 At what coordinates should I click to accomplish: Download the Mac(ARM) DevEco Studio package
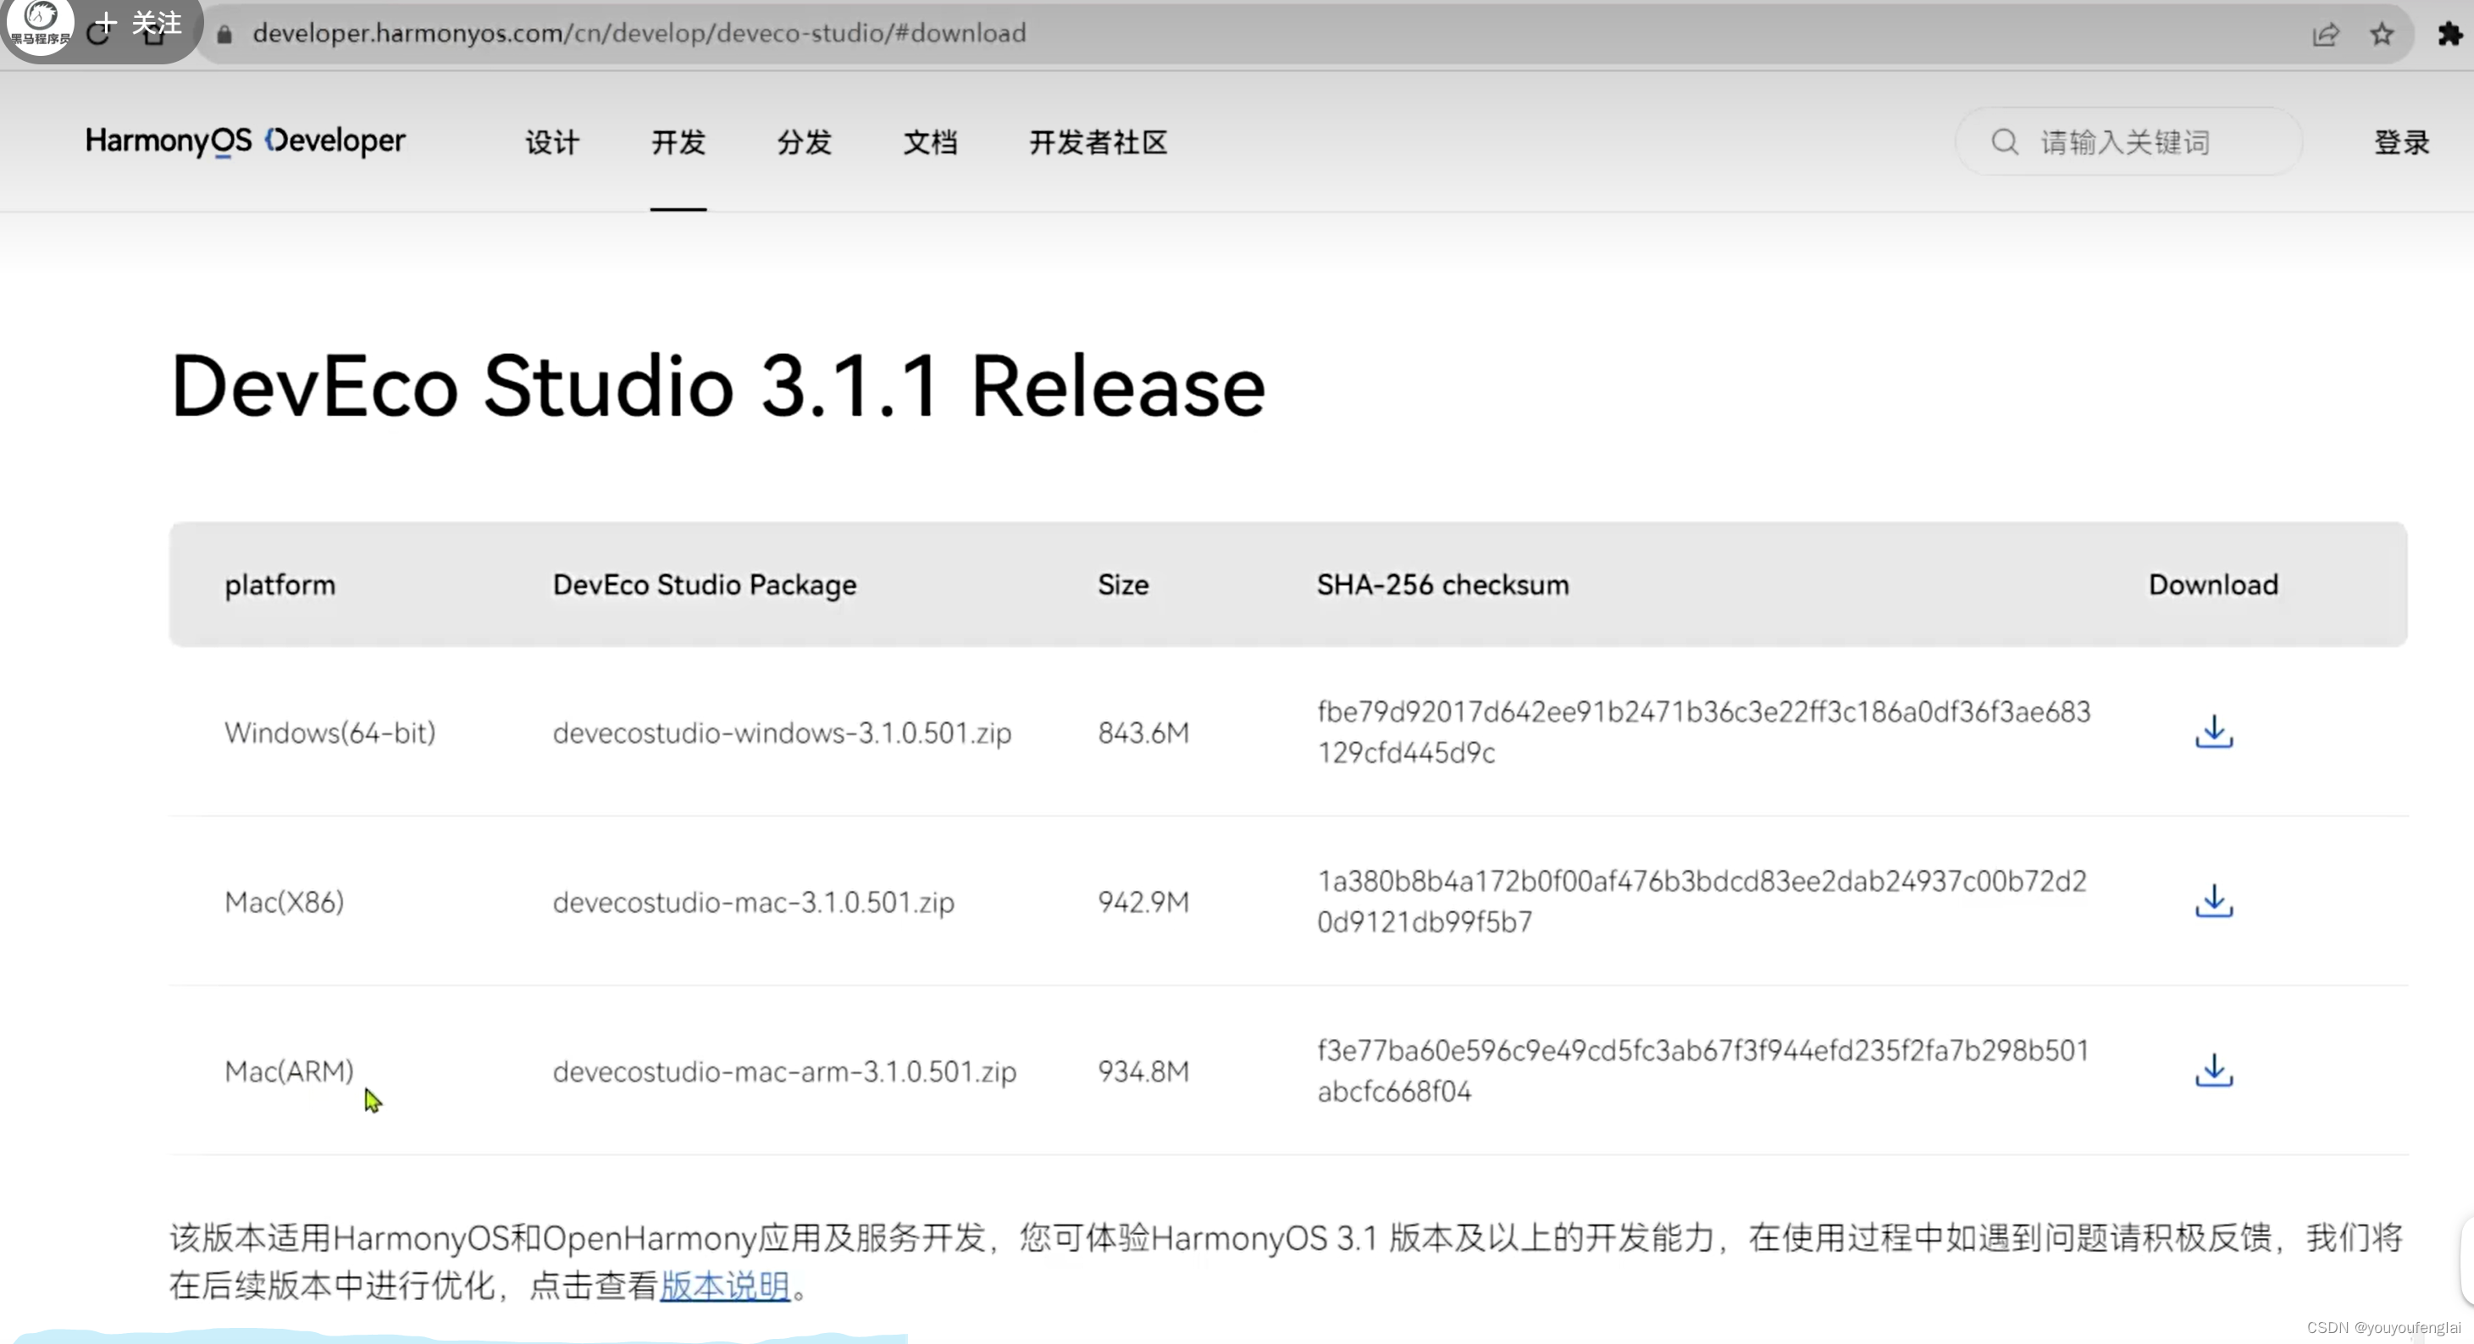(x=2214, y=1070)
